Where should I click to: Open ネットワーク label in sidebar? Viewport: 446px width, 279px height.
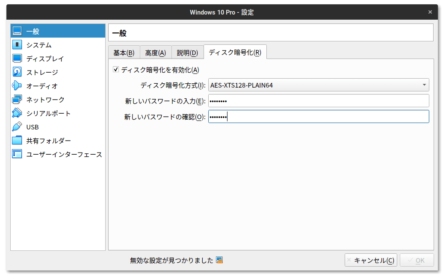pos(45,100)
